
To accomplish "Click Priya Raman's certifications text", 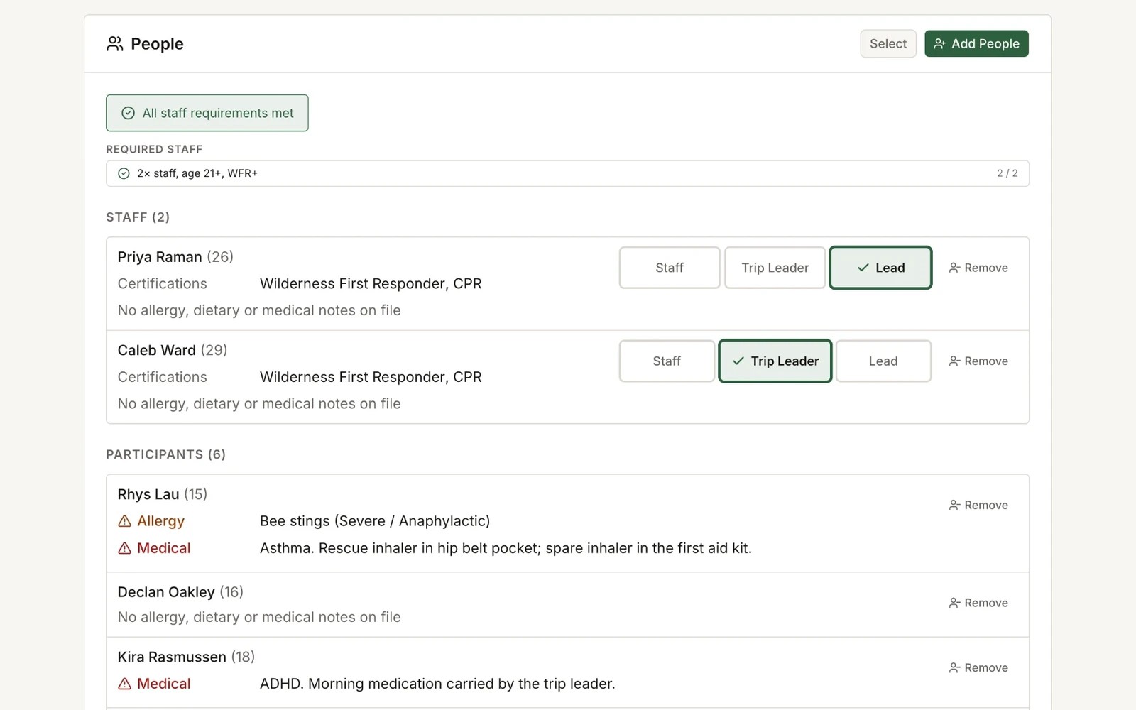I will 371,284.
